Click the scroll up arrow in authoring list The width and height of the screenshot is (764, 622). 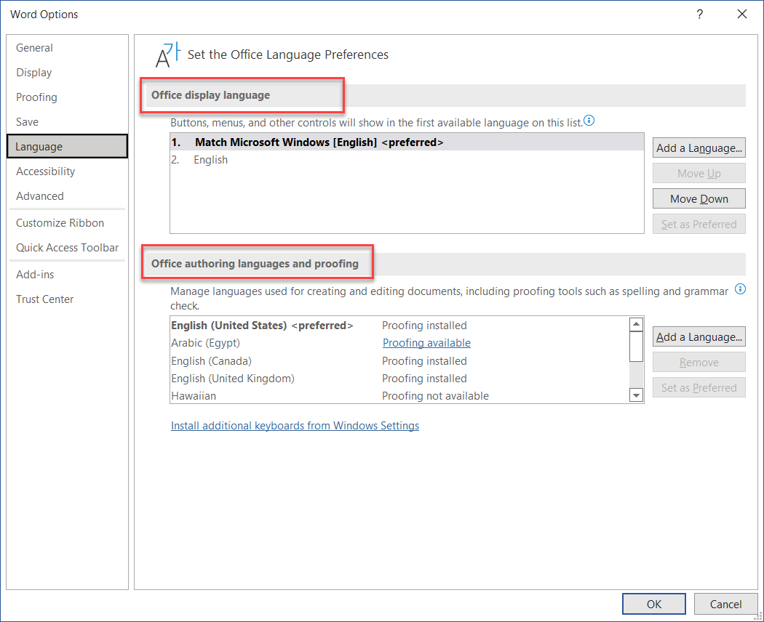pyautogui.click(x=636, y=324)
